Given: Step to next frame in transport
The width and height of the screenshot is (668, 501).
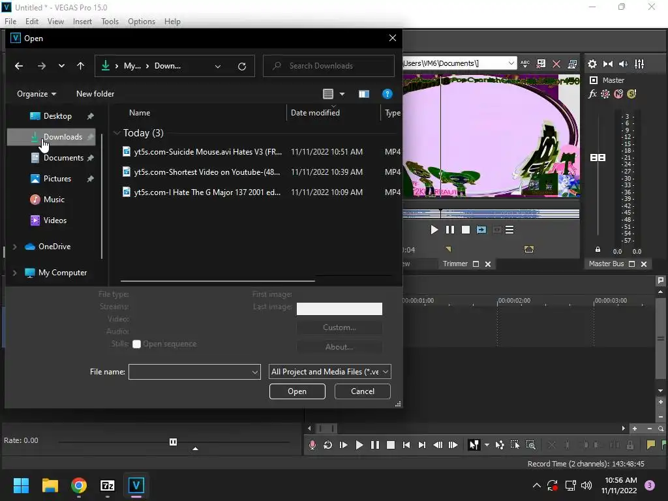Looking at the screenshot, I should (x=453, y=445).
